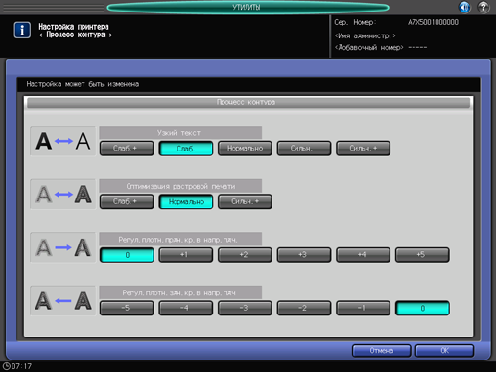
Task: Confirm settings with OK button
Action: 444,351
